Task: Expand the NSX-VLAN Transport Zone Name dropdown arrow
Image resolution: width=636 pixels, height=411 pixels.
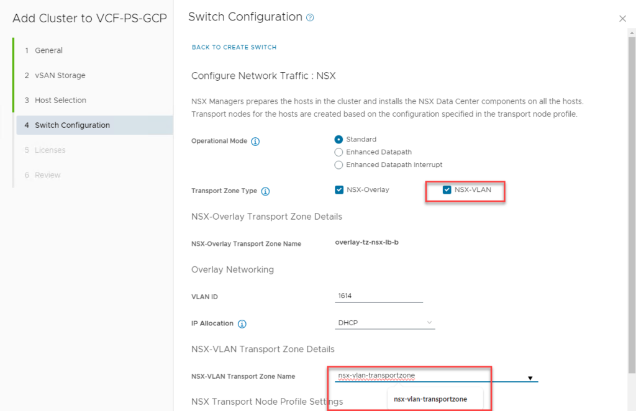Action: coord(530,377)
